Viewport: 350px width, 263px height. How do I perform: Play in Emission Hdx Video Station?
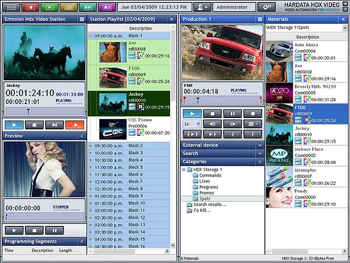[15, 125]
